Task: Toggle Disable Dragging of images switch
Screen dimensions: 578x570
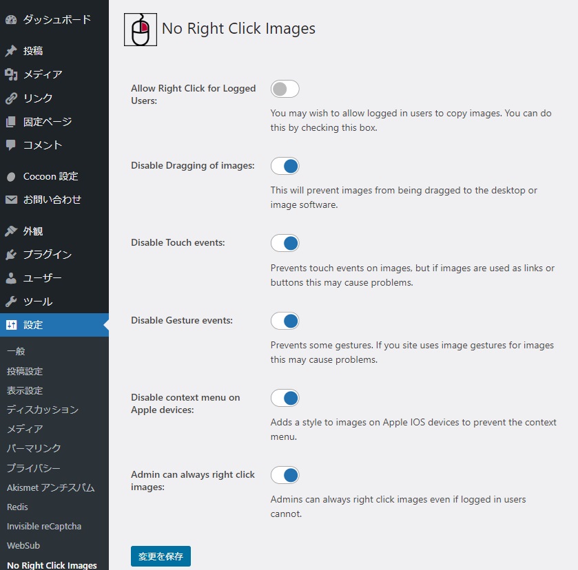Action: [x=285, y=166]
